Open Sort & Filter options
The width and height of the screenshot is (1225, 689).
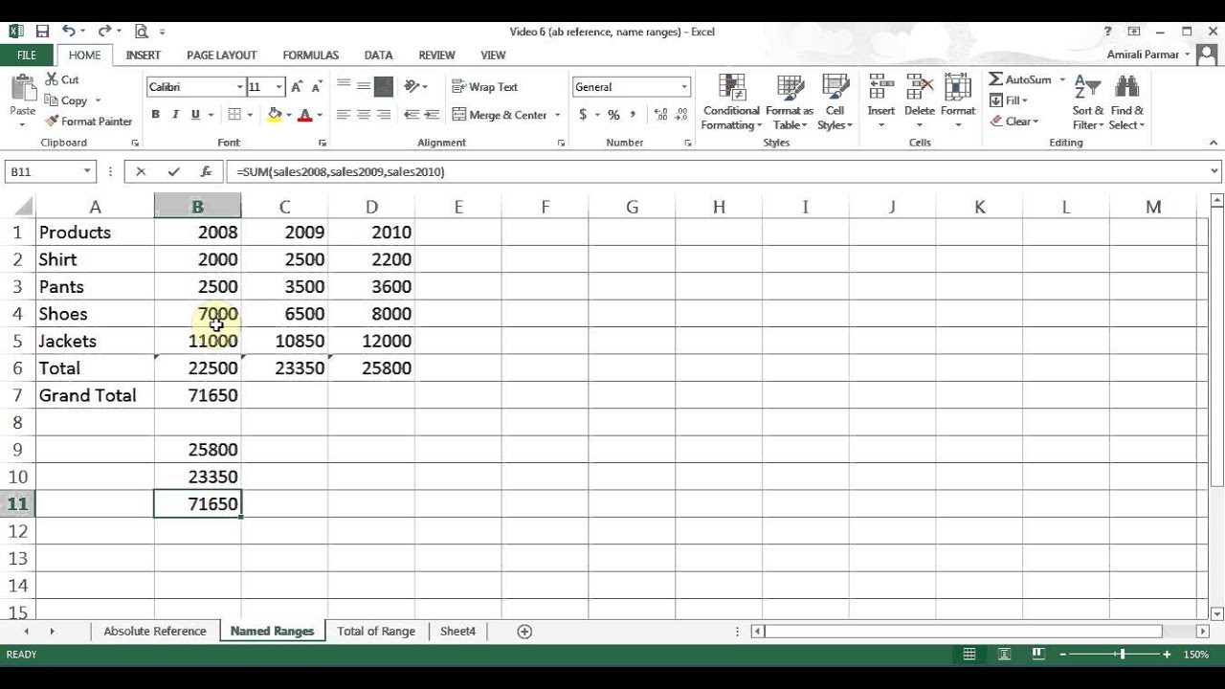click(x=1088, y=102)
